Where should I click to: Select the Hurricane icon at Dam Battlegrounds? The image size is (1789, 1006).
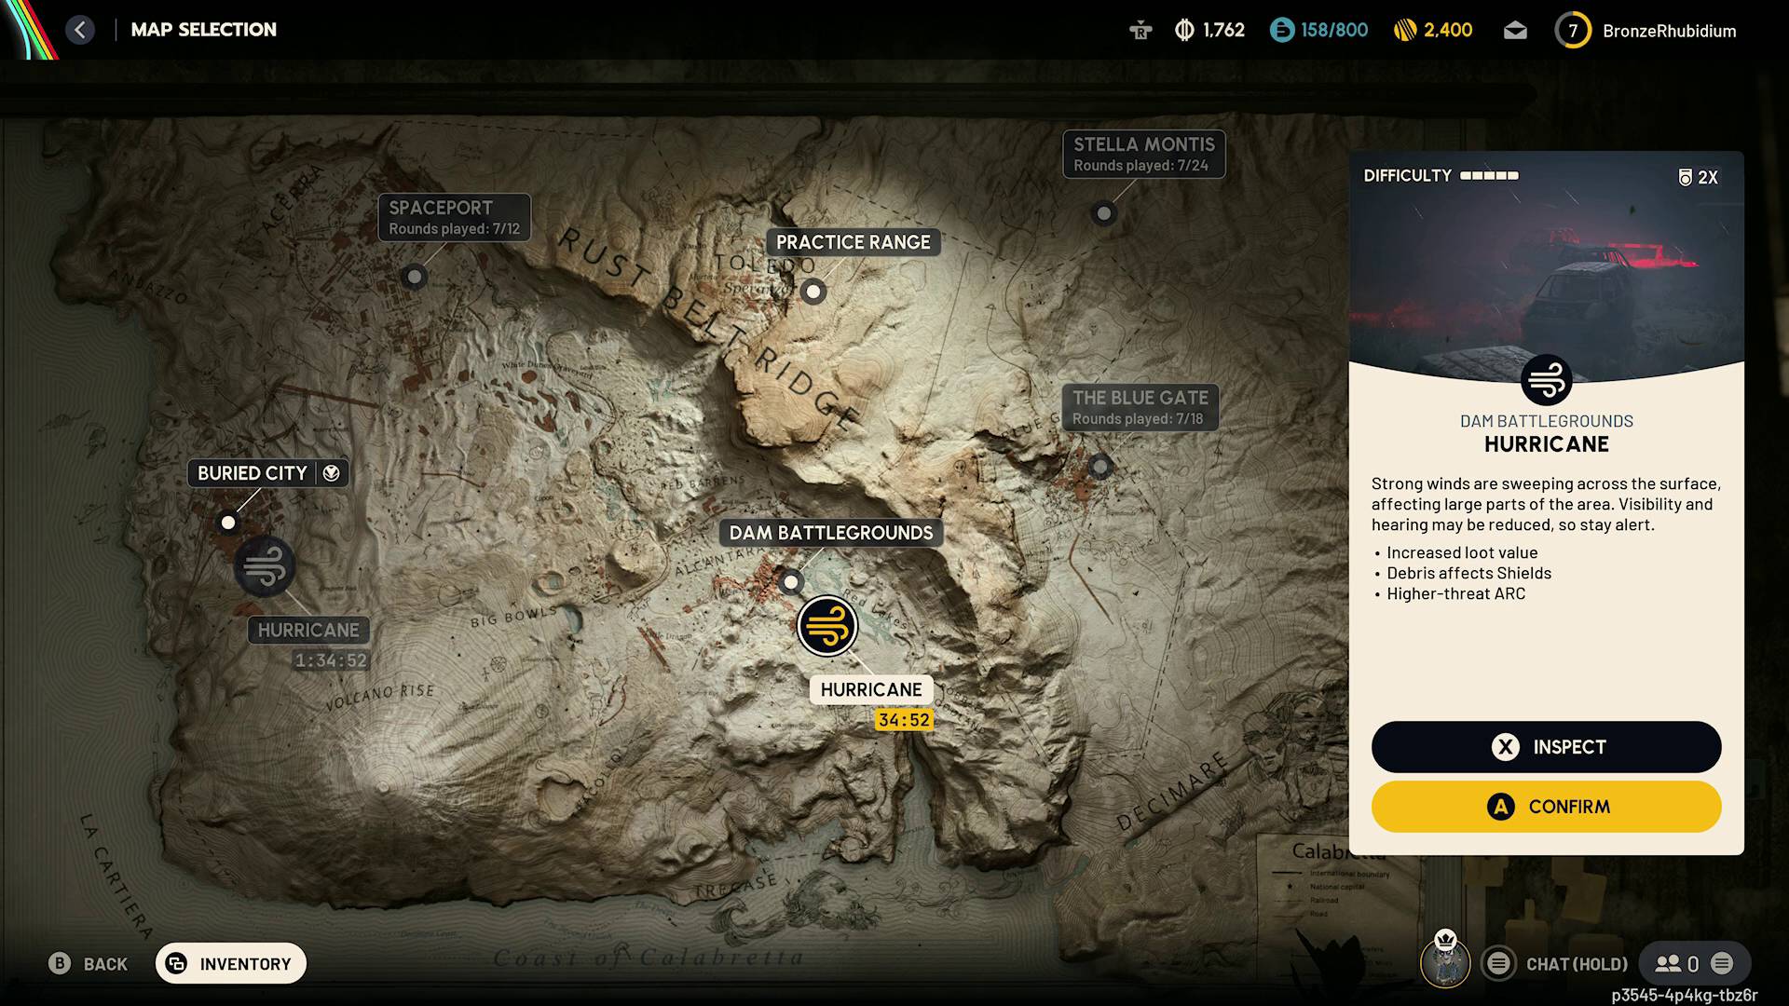(828, 626)
